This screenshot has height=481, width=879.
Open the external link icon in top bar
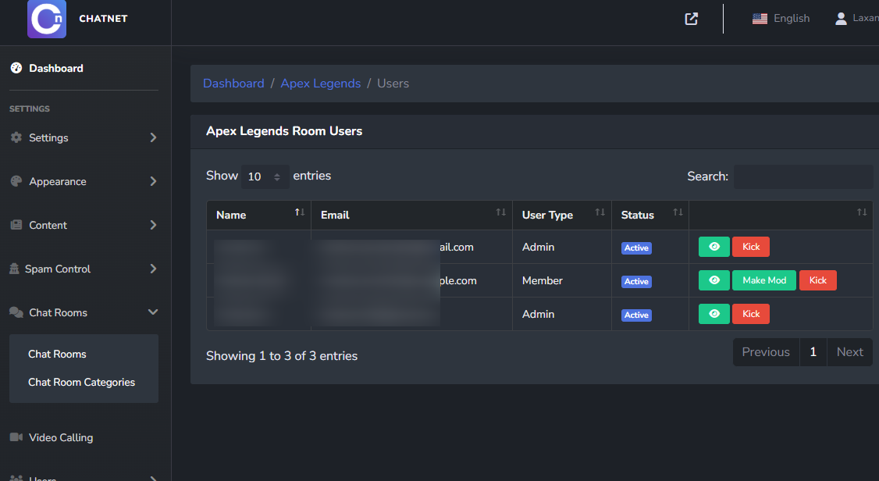point(691,19)
